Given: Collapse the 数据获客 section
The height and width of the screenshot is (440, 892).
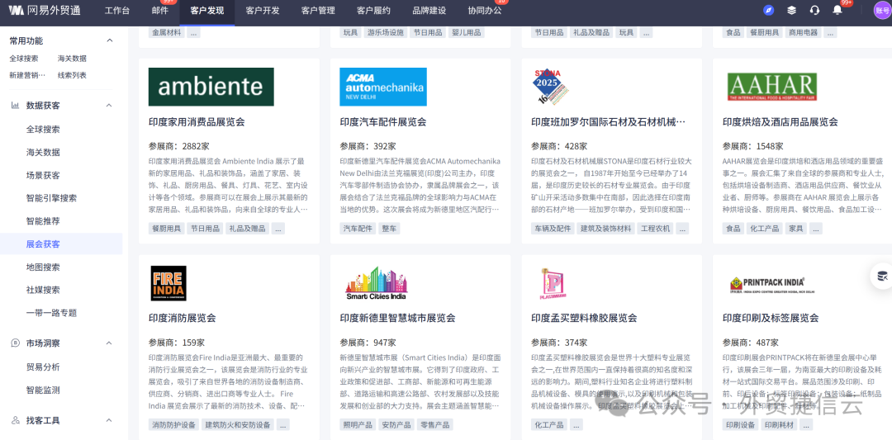Looking at the screenshot, I should (110, 105).
